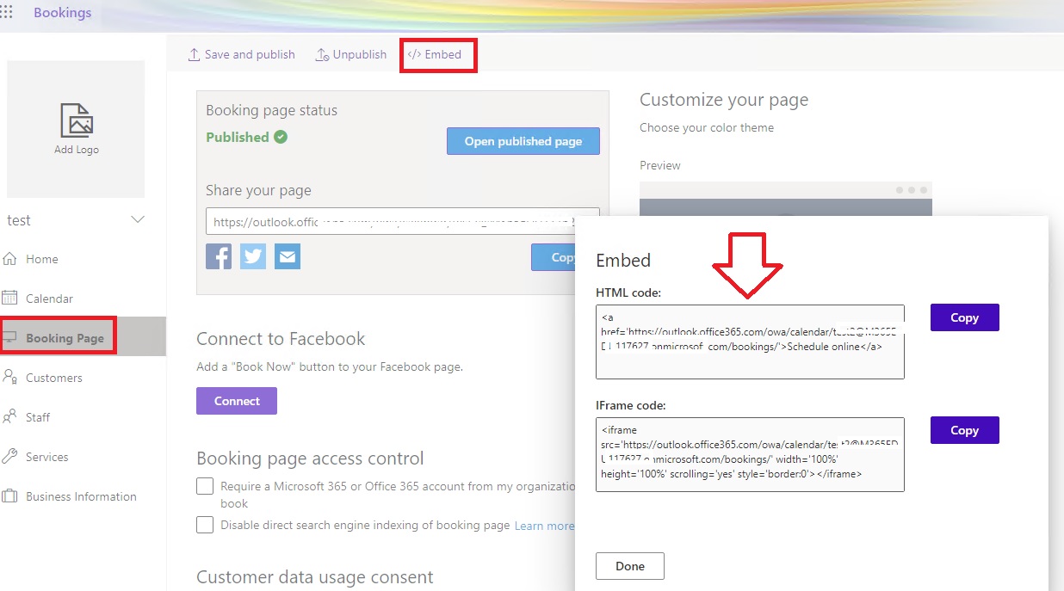Viewport: 1064px width, 591px height.
Task: Click the Add Logo image icon
Action: pyautogui.click(x=76, y=120)
